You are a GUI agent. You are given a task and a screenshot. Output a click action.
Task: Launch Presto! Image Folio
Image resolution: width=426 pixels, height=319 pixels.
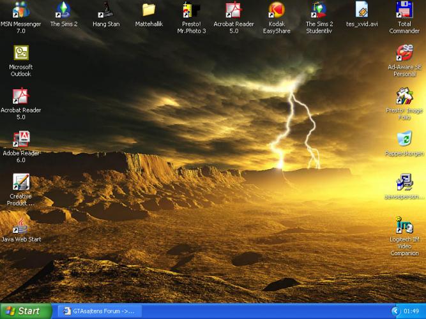(404, 97)
